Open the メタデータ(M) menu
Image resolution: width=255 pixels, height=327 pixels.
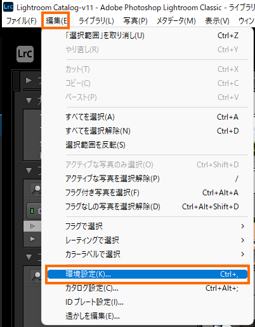pyautogui.click(x=176, y=21)
